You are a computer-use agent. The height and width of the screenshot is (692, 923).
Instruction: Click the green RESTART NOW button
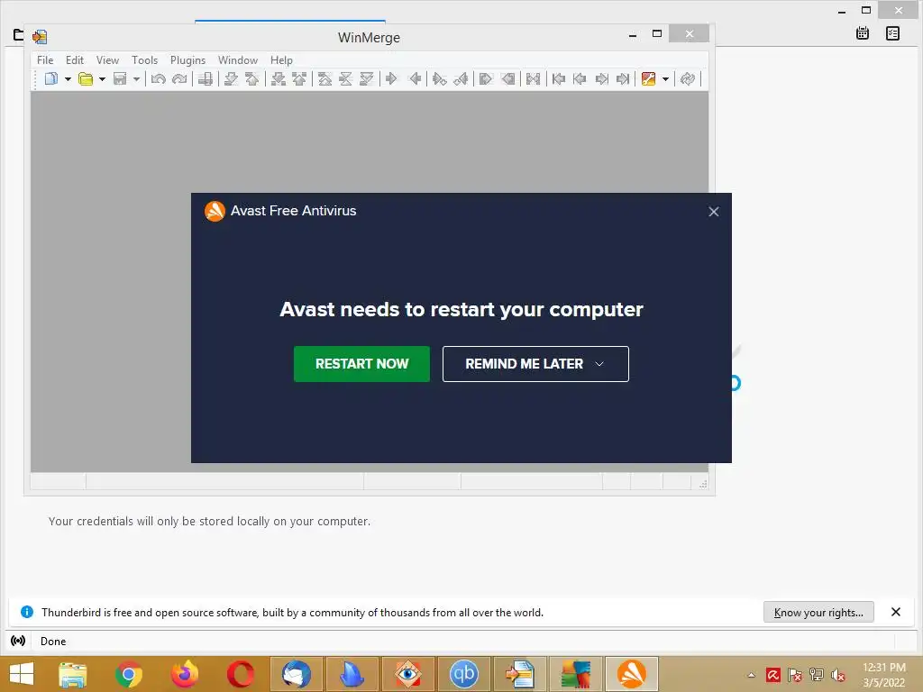[361, 364]
